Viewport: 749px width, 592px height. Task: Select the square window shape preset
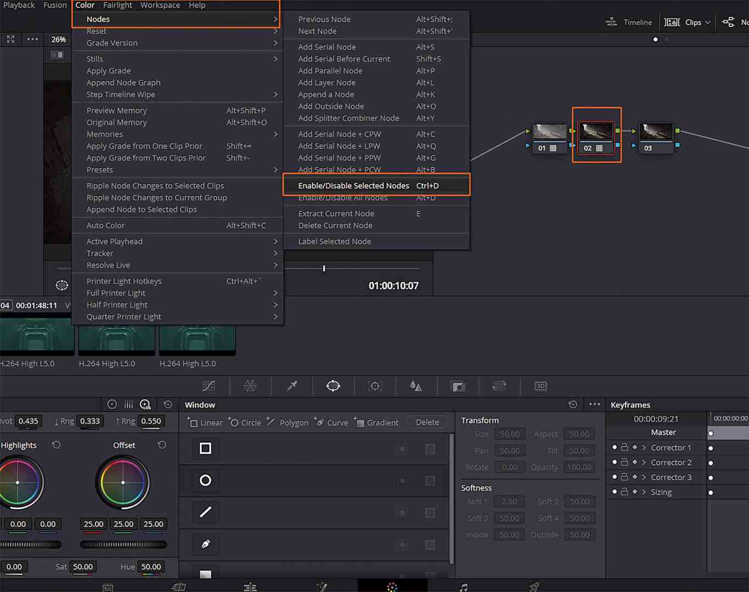pos(206,448)
